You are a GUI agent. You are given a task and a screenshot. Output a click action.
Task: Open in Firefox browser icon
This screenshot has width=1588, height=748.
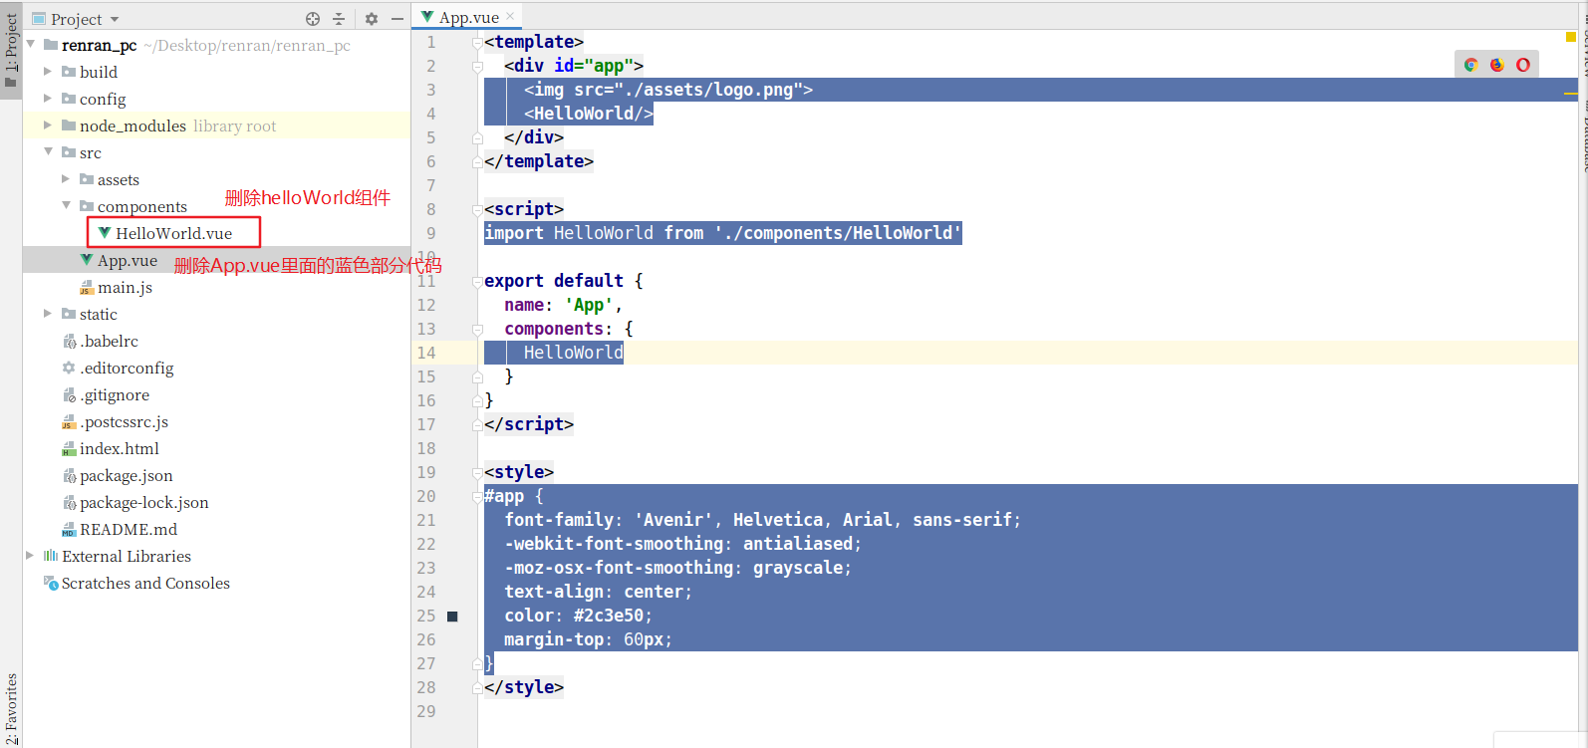(1496, 65)
